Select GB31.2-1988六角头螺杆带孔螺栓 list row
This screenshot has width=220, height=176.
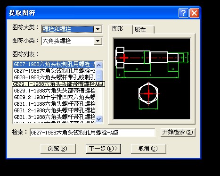[x=54, y=110]
